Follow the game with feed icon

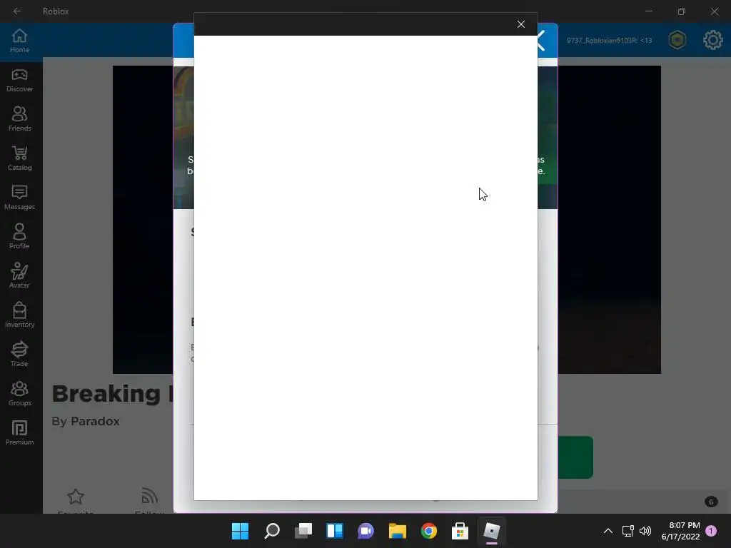[149, 497]
